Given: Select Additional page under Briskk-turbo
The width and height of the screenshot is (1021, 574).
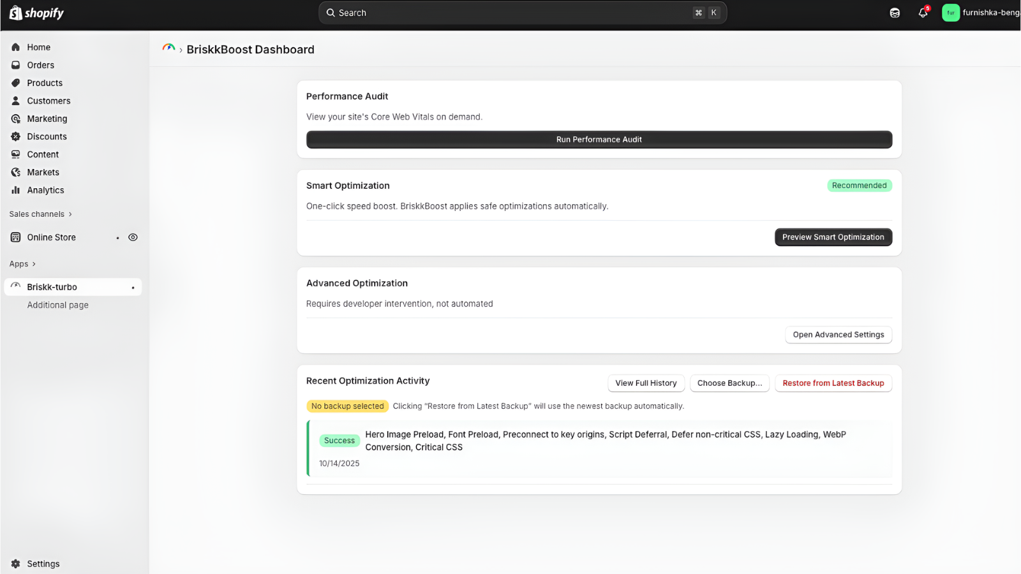Looking at the screenshot, I should tap(57, 305).
